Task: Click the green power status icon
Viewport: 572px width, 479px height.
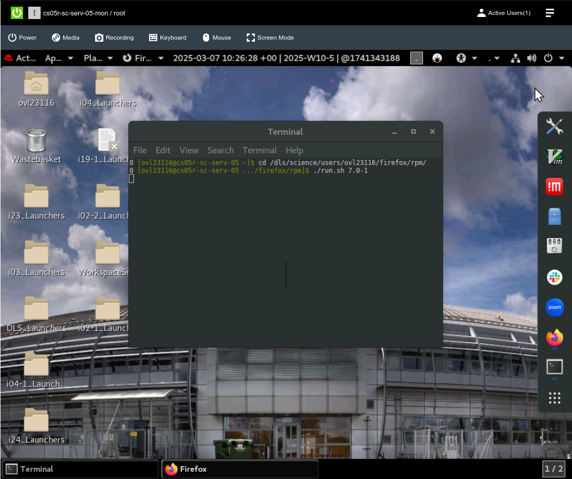Action: (x=17, y=13)
